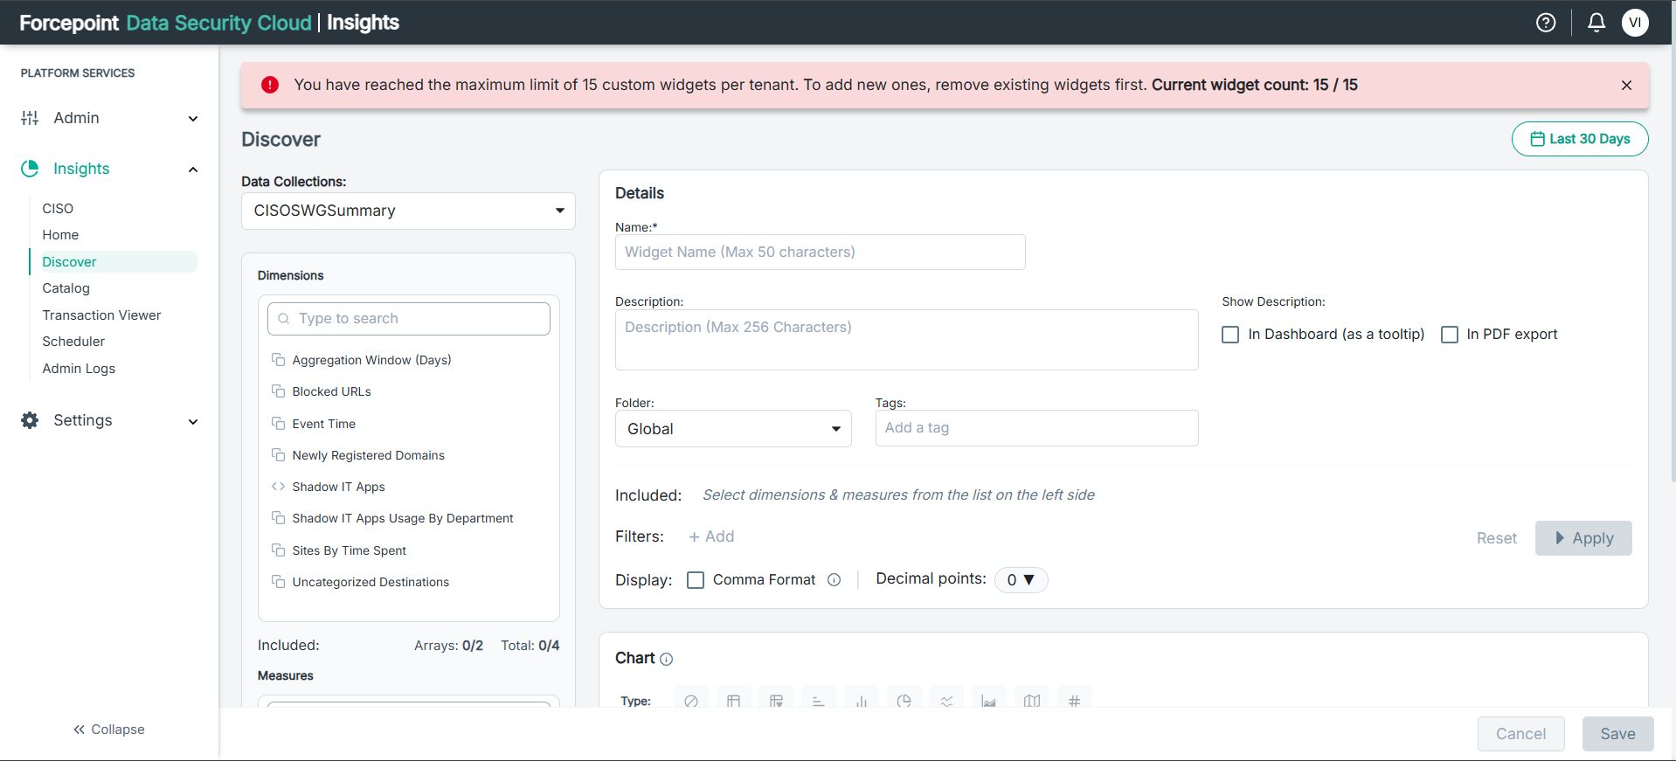
Task: Add a filter with + Add
Action: pos(711,536)
